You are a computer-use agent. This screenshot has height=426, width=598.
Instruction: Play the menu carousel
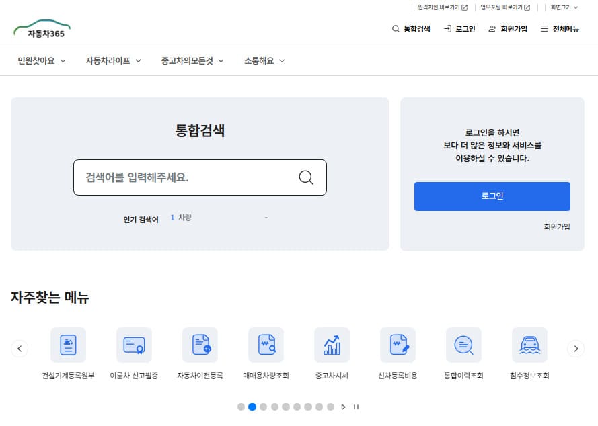[x=343, y=407]
